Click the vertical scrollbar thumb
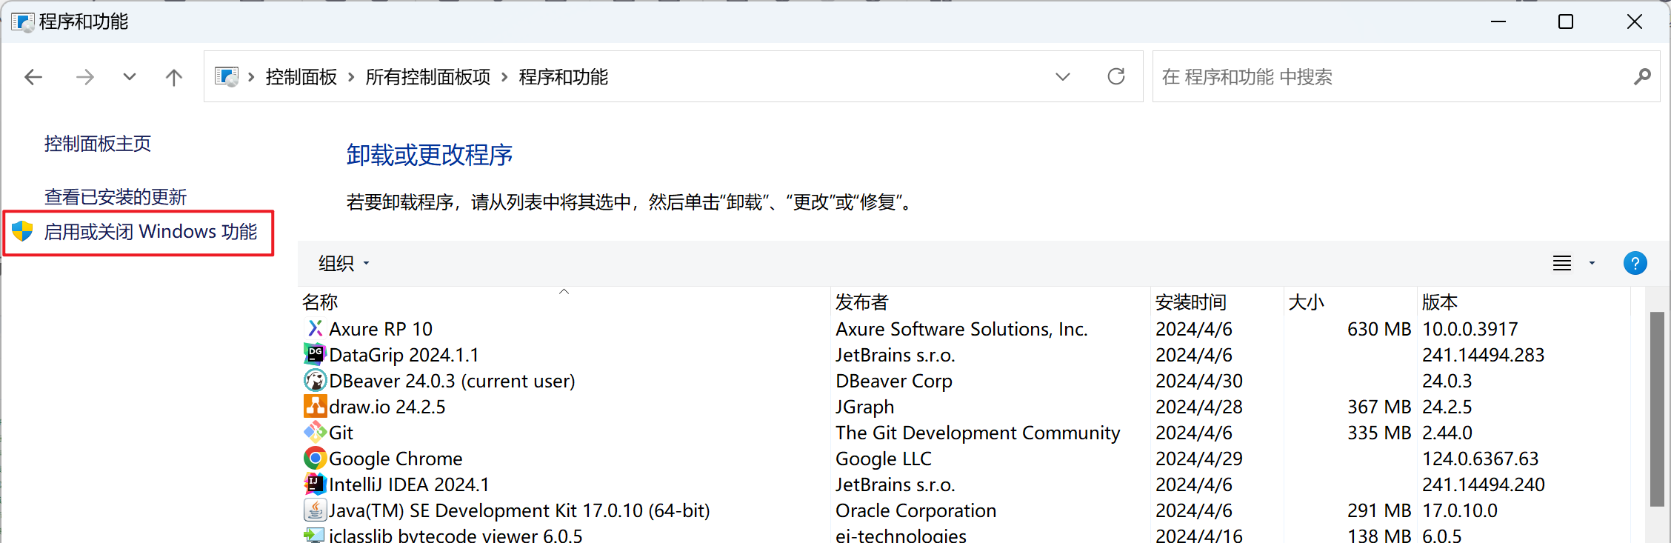Viewport: 1671px width, 543px height. coord(1657,409)
